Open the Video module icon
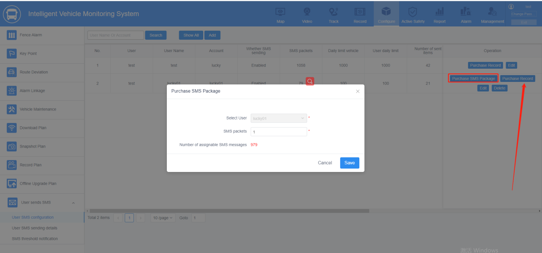The height and width of the screenshot is (253, 542). tap(307, 12)
